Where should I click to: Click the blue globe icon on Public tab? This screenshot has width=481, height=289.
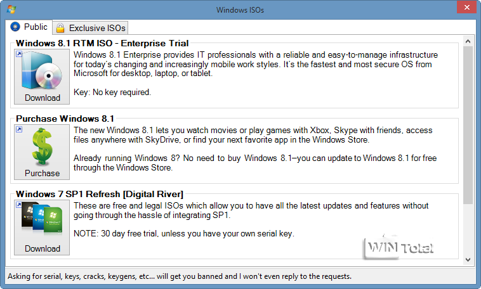(15, 27)
